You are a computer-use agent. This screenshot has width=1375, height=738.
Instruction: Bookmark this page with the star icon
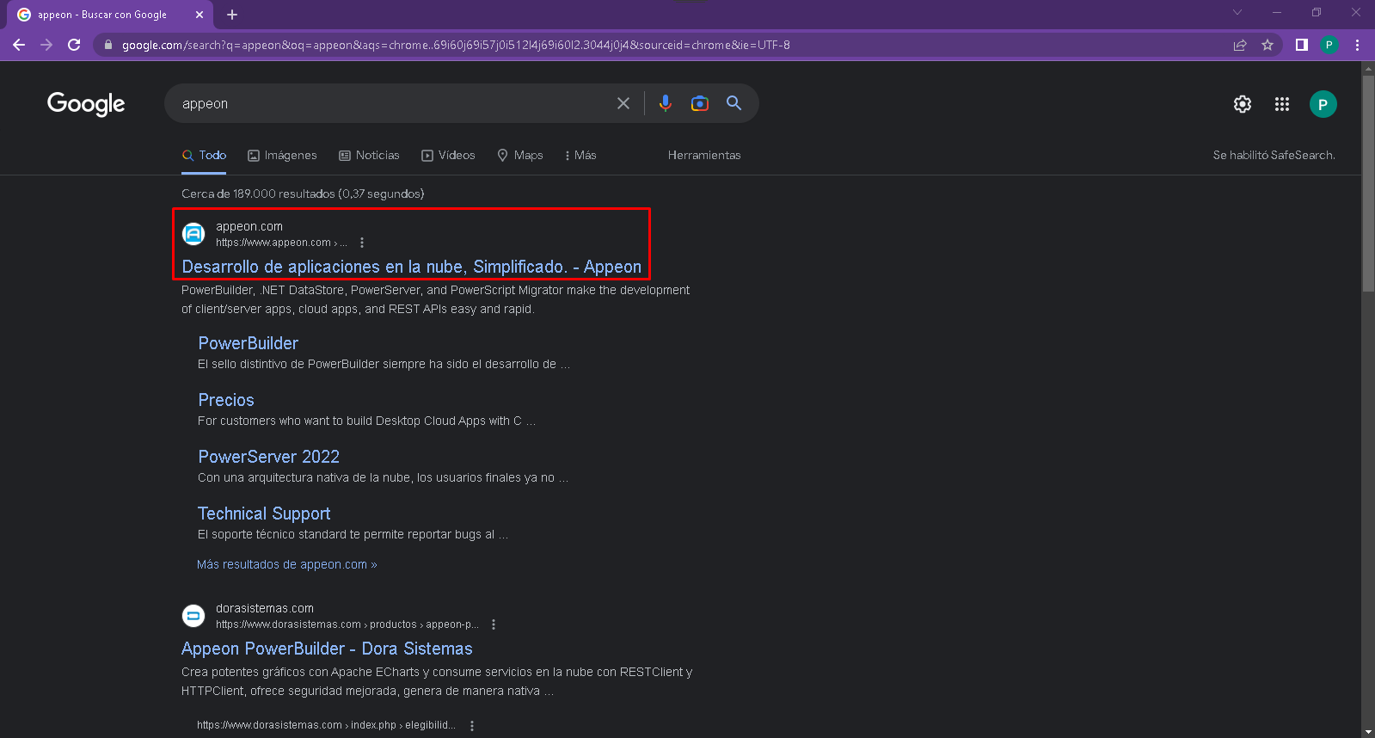pyautogui.click(x=1268, y=45)
